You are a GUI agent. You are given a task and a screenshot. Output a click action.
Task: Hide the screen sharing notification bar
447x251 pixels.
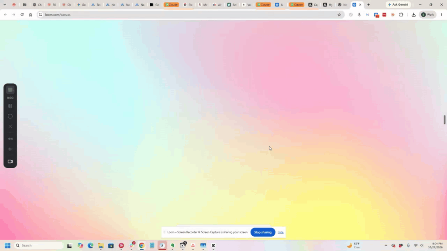tap(281, 232)
